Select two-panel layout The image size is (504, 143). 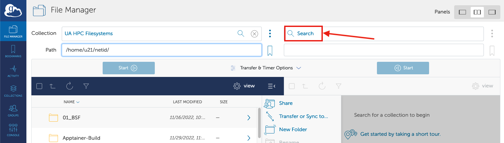pos(477,12)
